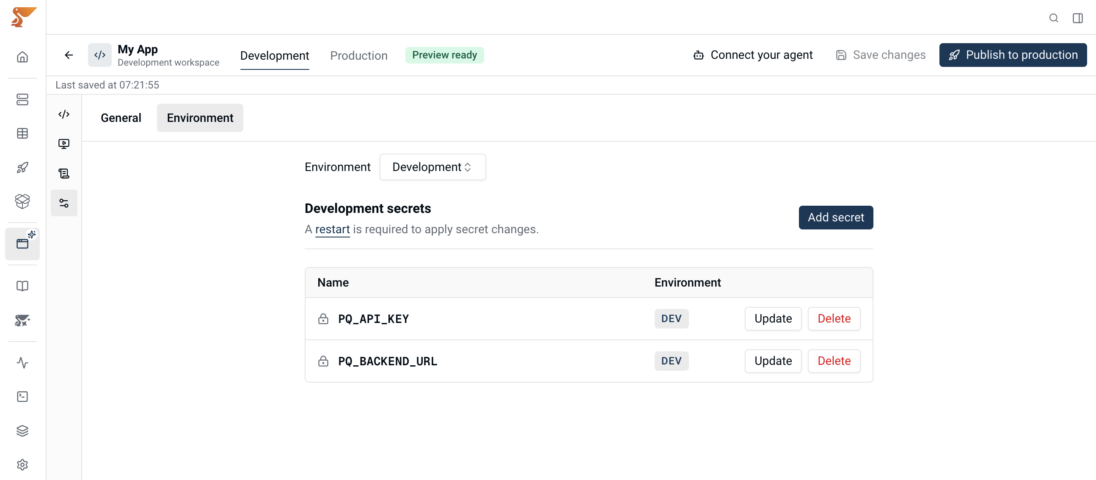The image size is (1096, 480).
Task: Click the PQ_BACKEND_URL secret name
Action: click(387, 361)
